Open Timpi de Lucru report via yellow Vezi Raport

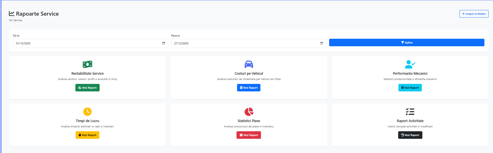click(x=87, y=135)
